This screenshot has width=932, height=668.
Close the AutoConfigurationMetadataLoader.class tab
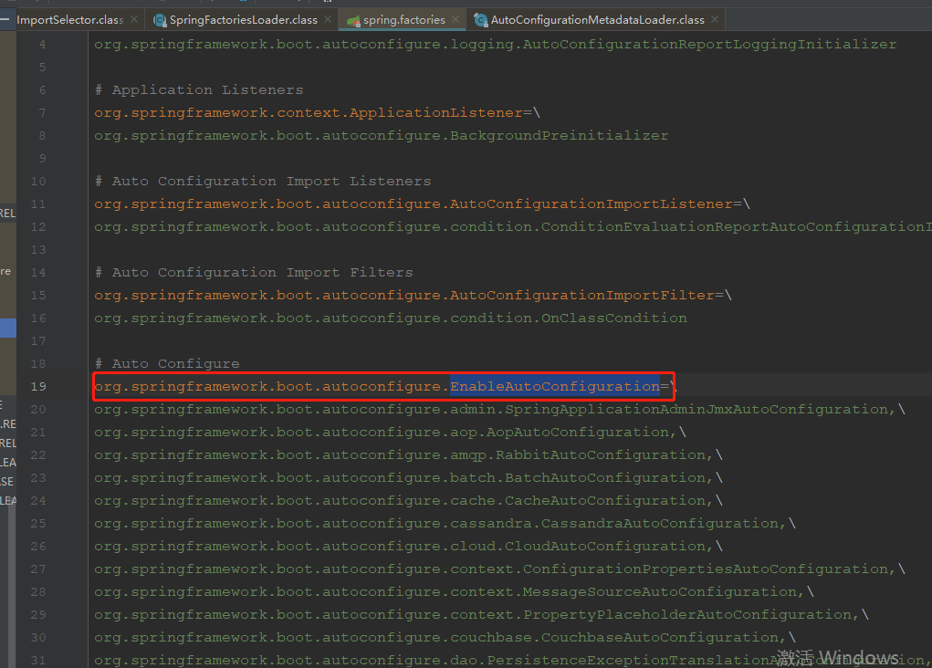tap(715, 17)
